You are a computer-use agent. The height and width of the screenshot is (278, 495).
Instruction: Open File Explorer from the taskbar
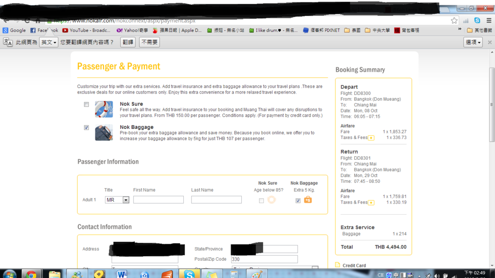click(x=54, y=274)
